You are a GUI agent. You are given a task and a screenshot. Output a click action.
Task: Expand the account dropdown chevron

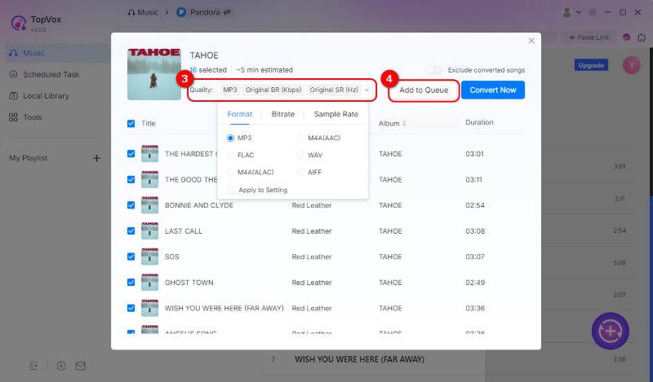tap(579, 12)
